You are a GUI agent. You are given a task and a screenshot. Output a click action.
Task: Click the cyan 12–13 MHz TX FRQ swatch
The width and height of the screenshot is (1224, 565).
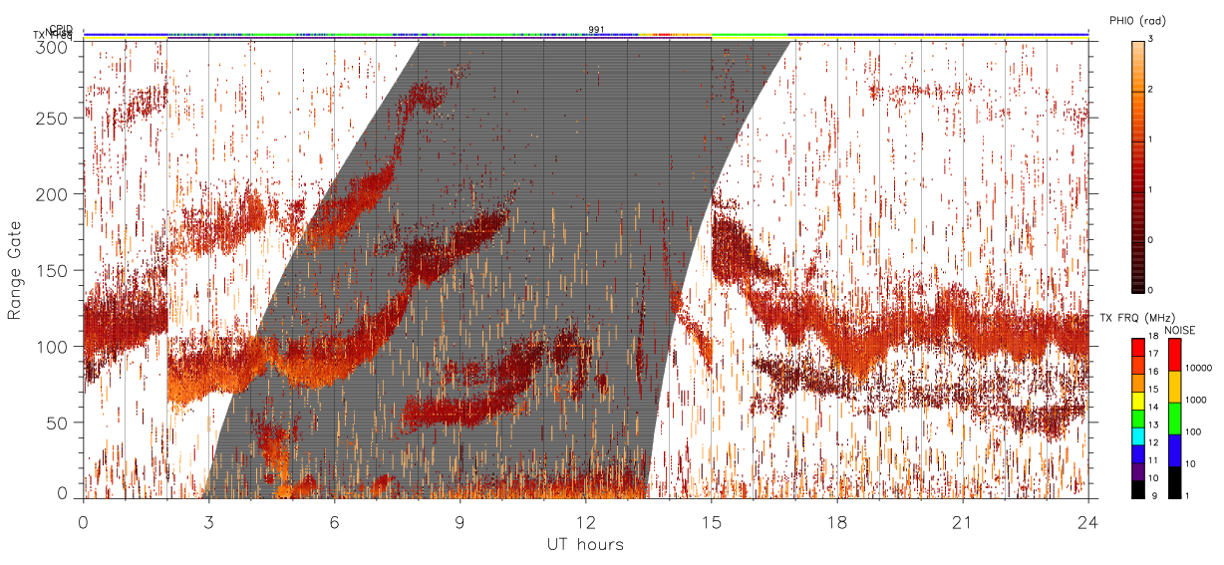tap(1138, 435)
